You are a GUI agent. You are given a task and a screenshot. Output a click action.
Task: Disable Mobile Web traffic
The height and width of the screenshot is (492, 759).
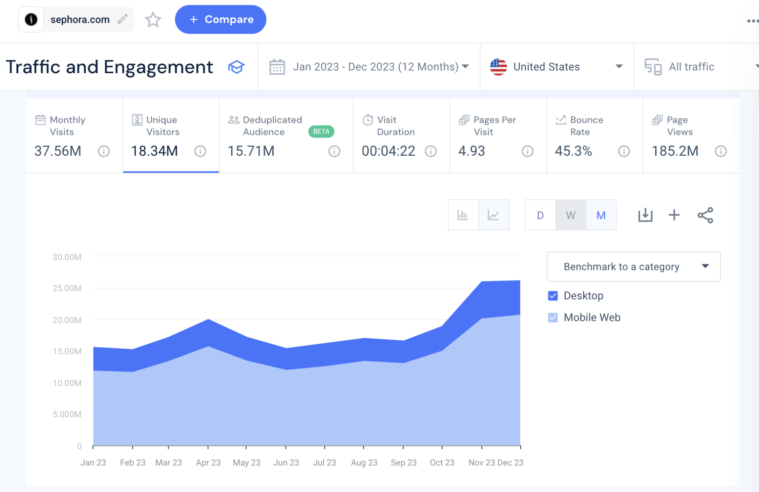tap(552, 317)
